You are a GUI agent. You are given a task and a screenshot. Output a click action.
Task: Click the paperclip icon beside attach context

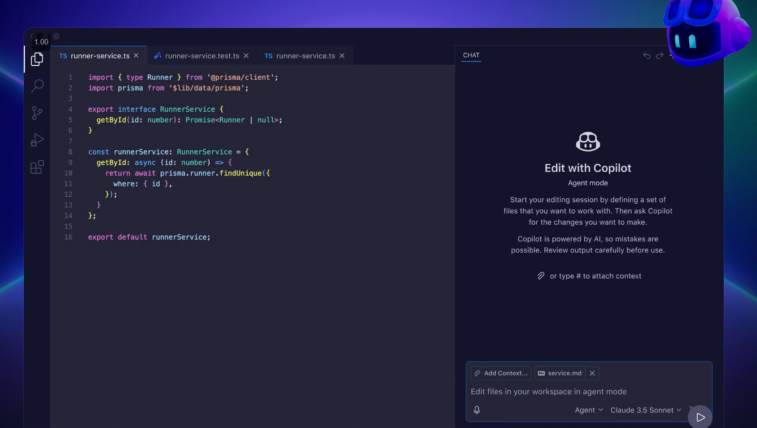coord(541,276)
